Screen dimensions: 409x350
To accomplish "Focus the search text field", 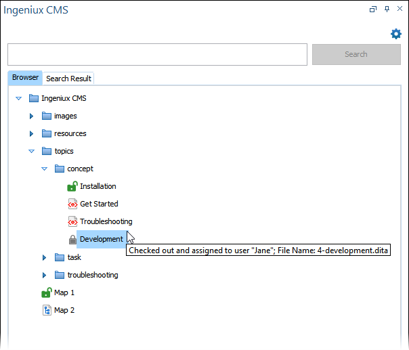I will [157, 54].
